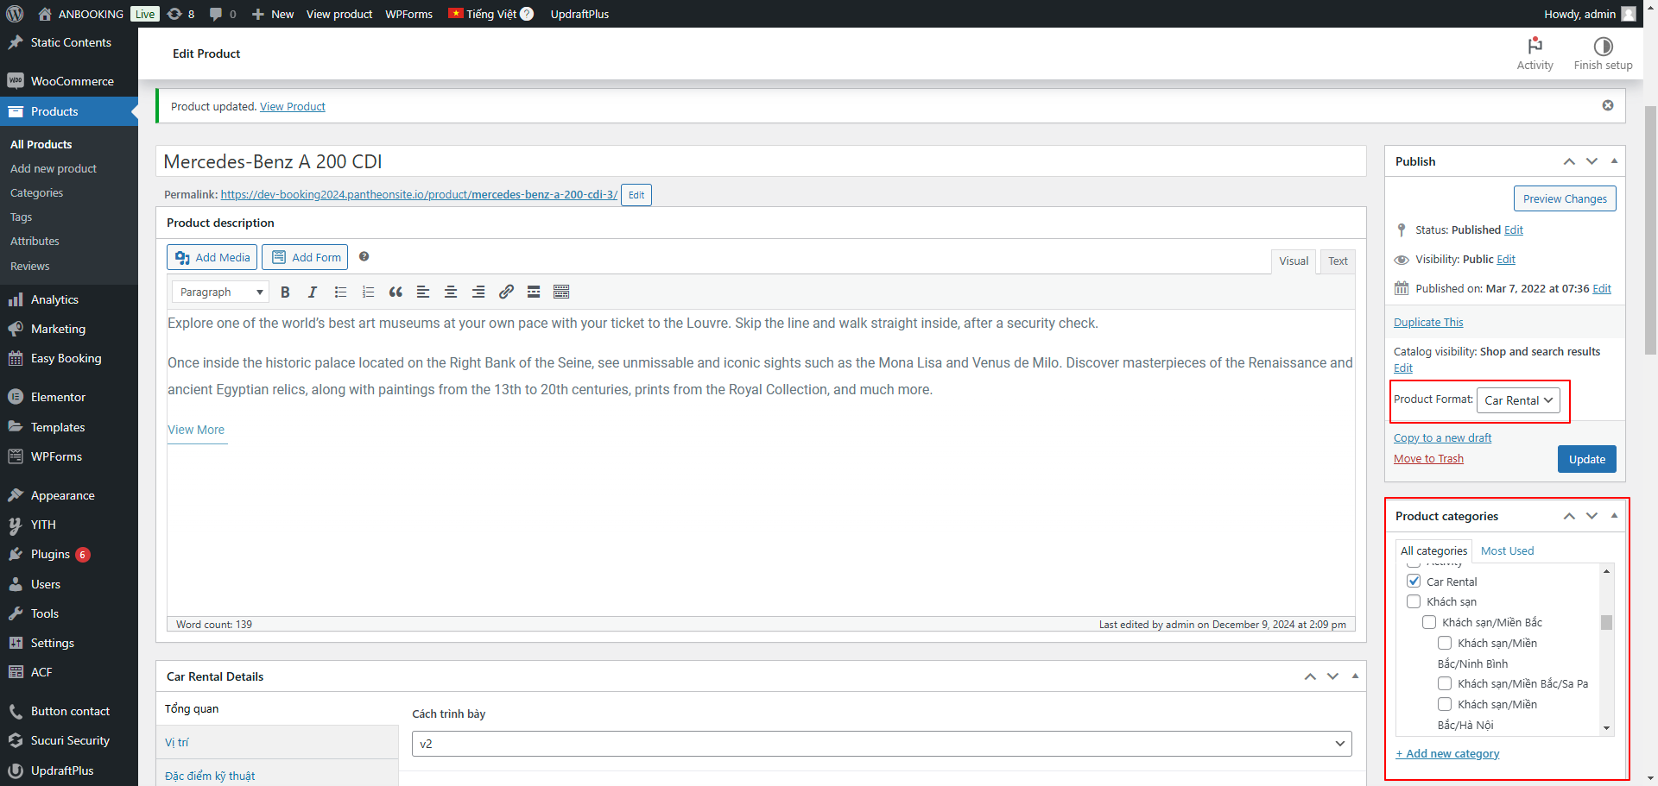
Task: Move Publish panel down
Action: coord(1592,161)
